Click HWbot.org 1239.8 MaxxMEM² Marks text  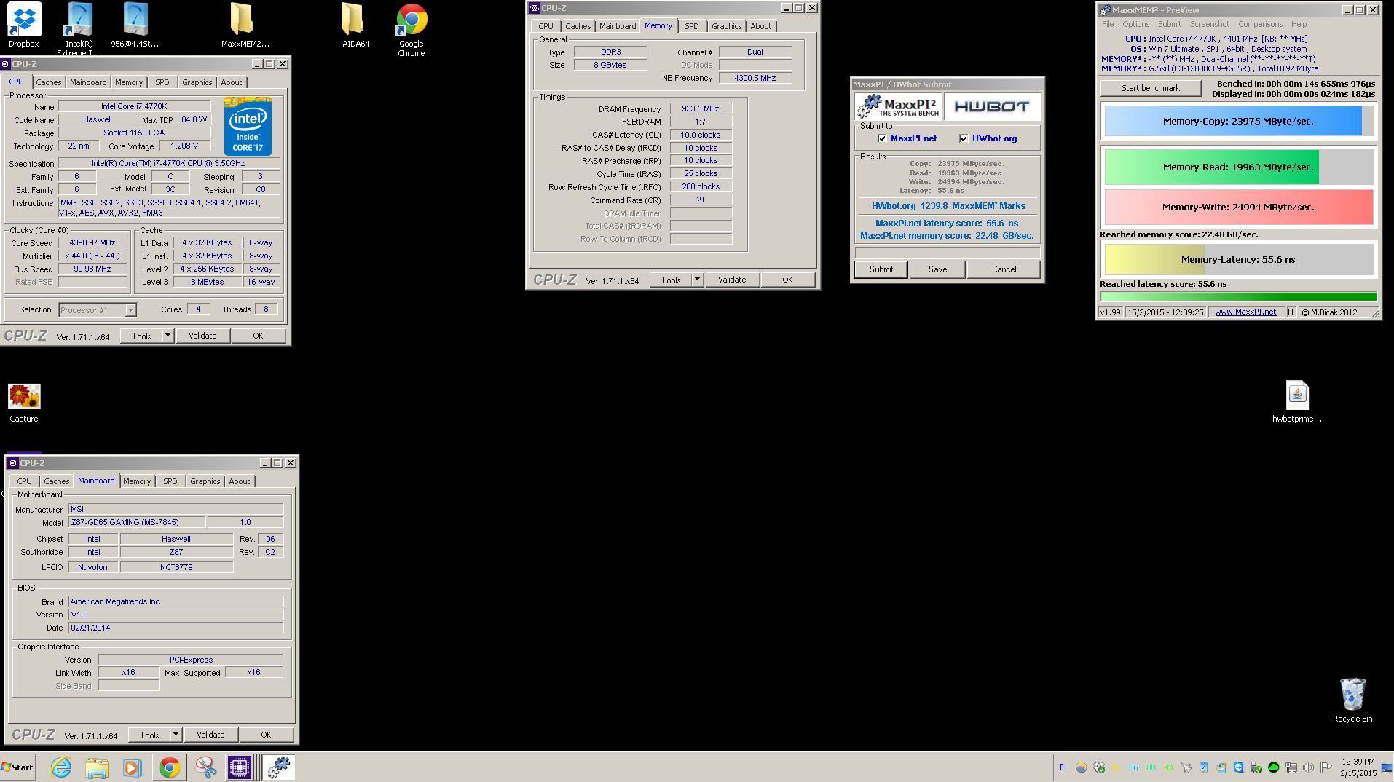coord(948,206)
